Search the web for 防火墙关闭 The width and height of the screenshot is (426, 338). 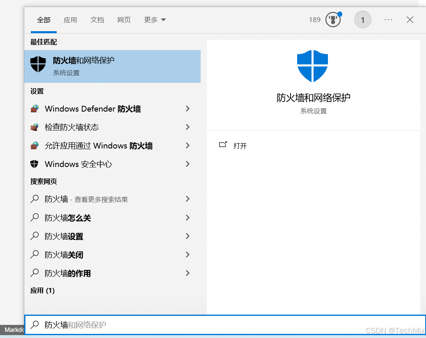tap(112, 254)
